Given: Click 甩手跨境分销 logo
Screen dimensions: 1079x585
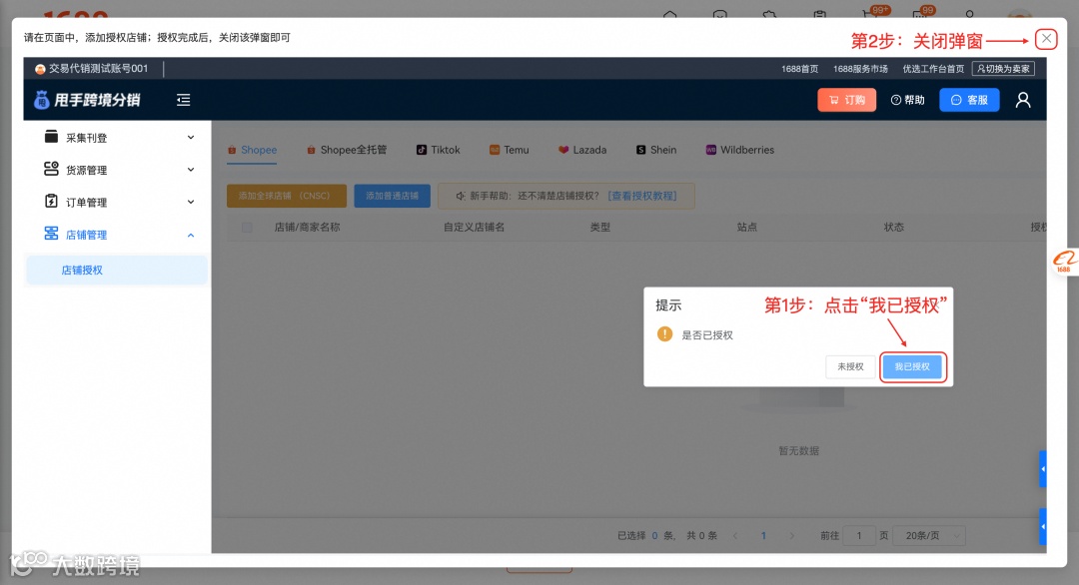Looking at the screenshot, I should [x=87, y=101].
